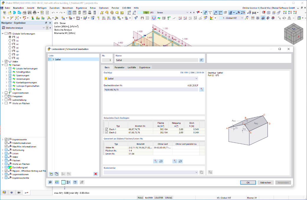This screenshot has height=200, width=307.
Task: Click function fx icon in dialog footer
Action: (x=82, y=182)
